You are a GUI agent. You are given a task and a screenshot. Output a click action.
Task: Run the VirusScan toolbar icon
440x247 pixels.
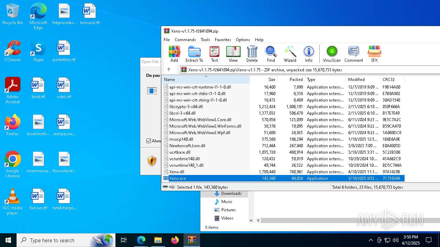(x=332, y=54)
